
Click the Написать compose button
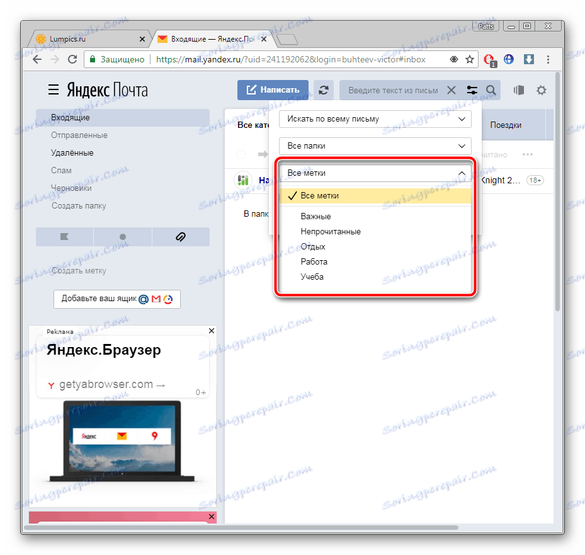point(273,90)
